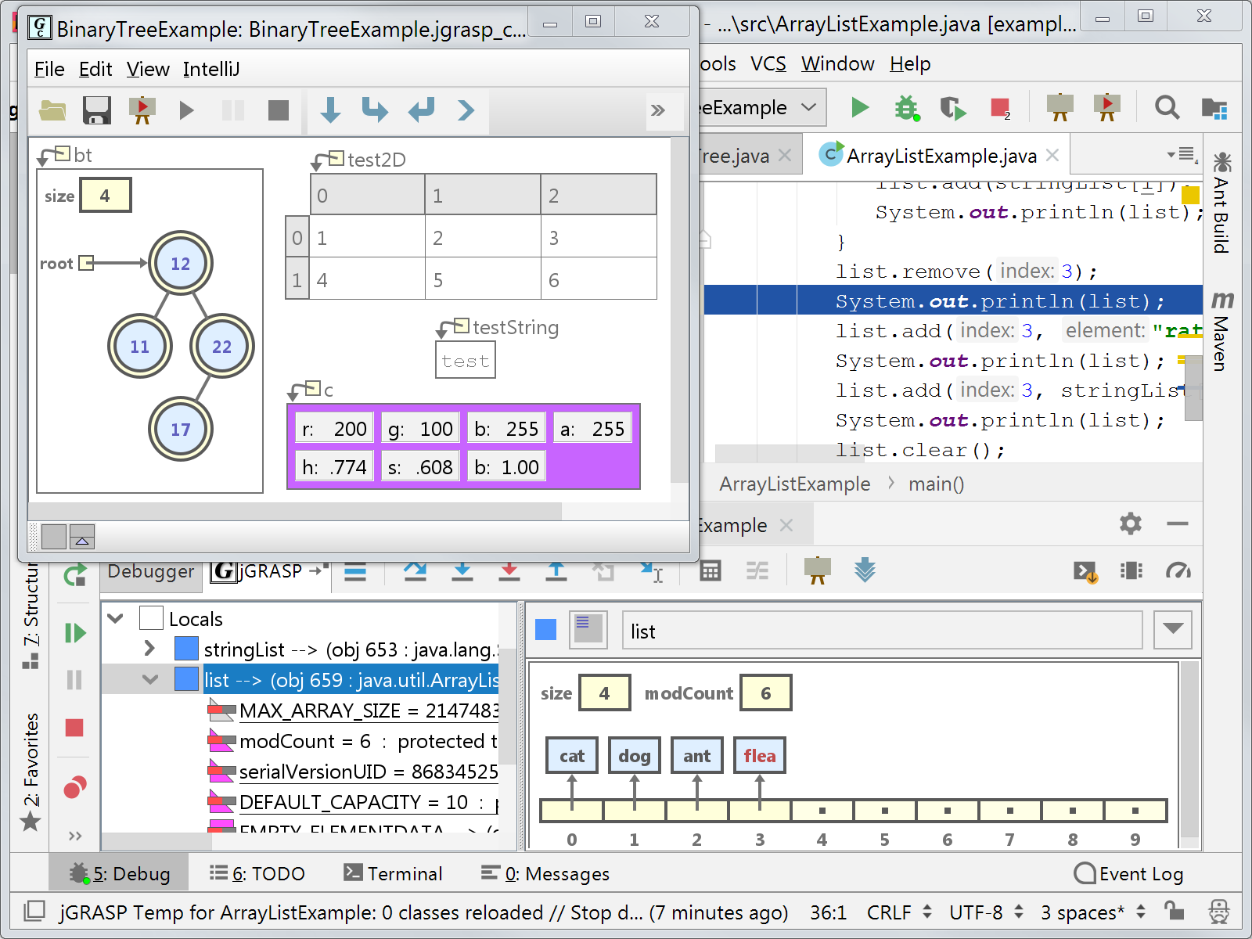
Task: Open the 6: TODO tool window
Action: point(257,873)
